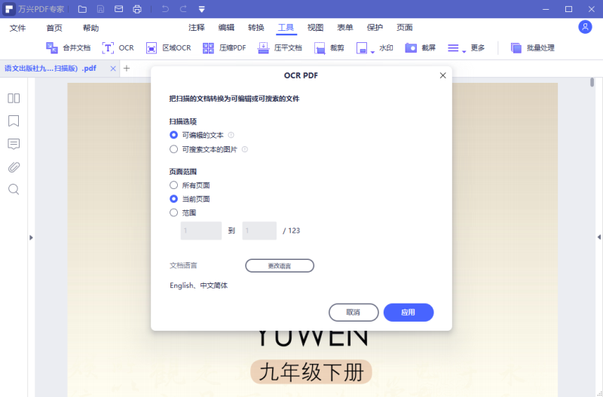
Task: Print document with printer icon
Action: click(137, 9)
